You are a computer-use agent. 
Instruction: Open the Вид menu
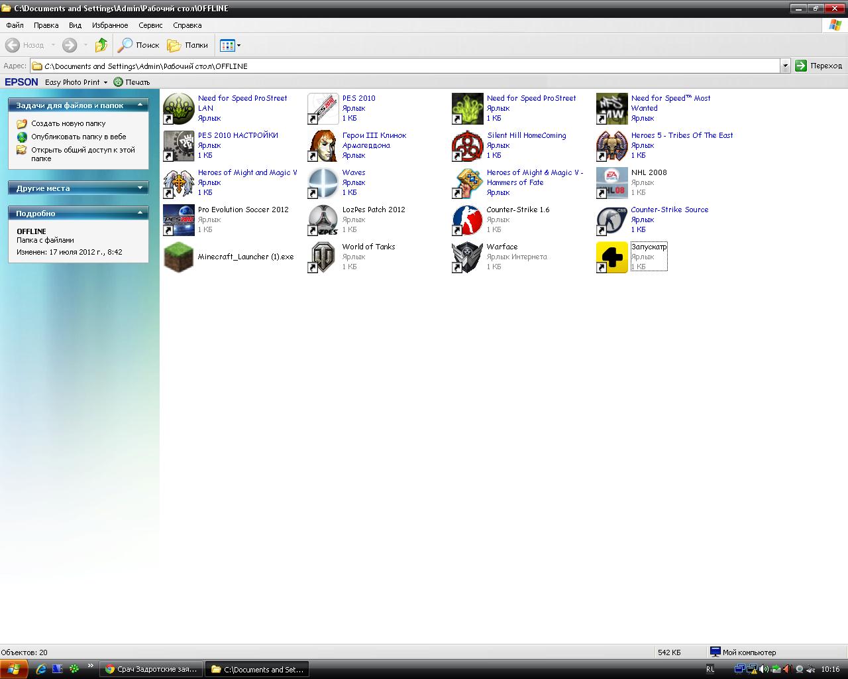tap(75, 25)
